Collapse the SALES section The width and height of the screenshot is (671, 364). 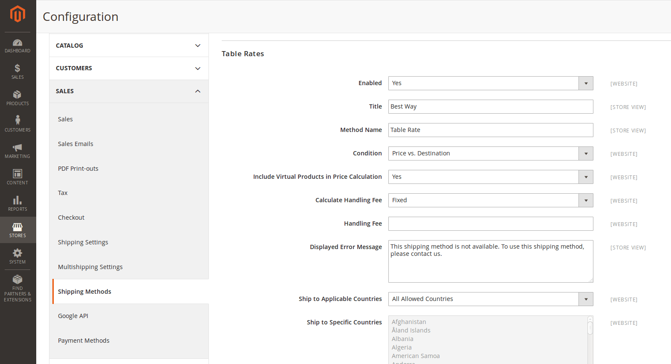point(129,91)
